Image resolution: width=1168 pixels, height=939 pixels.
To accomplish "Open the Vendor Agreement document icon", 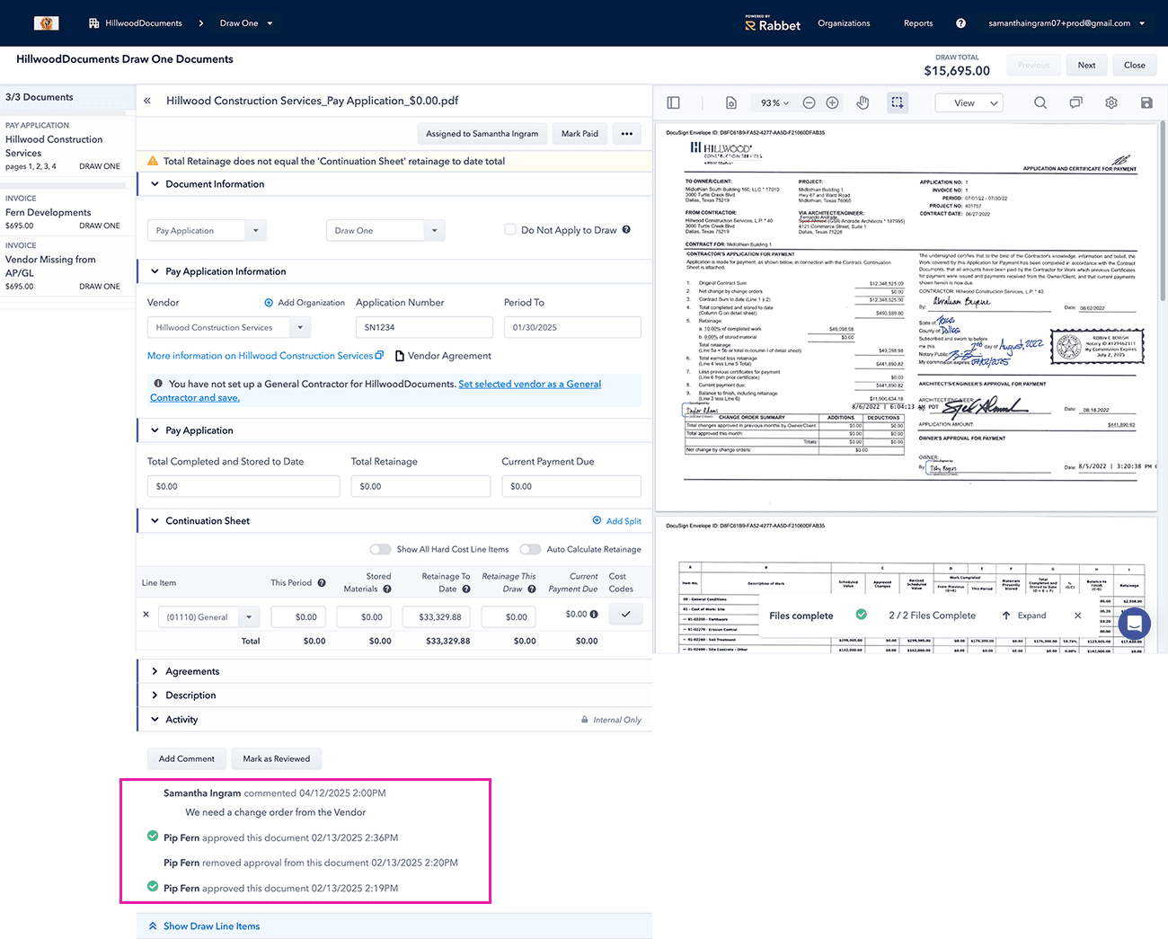I will coord(400,356).
